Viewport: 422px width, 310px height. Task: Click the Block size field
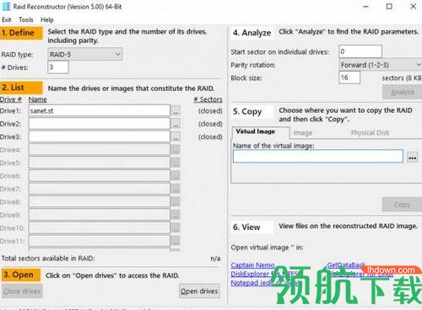349,77
